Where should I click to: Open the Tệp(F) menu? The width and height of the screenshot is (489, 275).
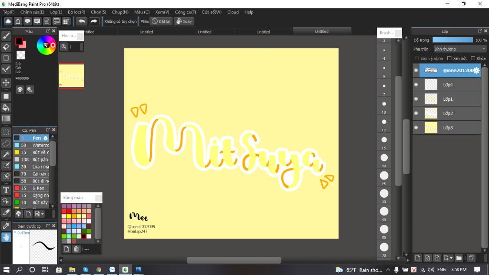[9, 12]
